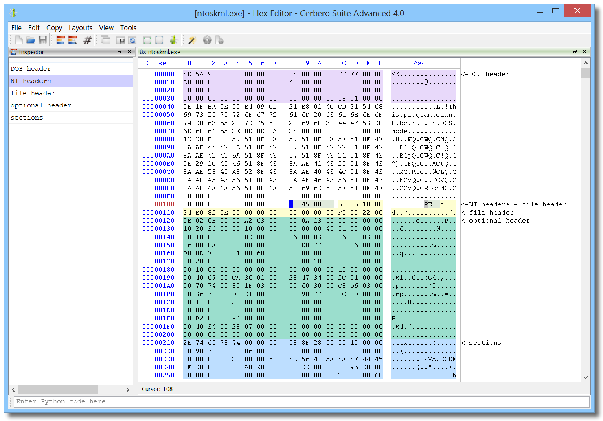This screenshot has width=603, height=421.
Task: Click the hash (#) toolbar icon
Action: pyautogui.click(x=87, y=40)
